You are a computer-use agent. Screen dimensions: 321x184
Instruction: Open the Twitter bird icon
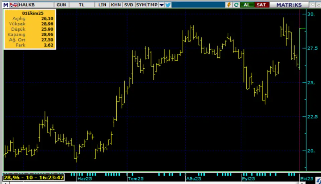(x=168, y=5)
